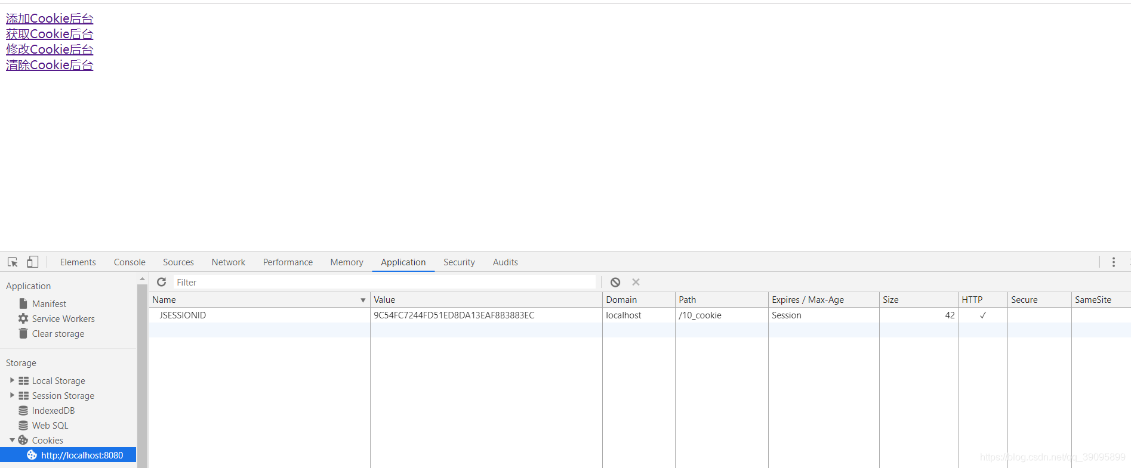Click the Web SQL database icon
Image resolution: width=1131 pixels, height=468 pixels.
23,425
